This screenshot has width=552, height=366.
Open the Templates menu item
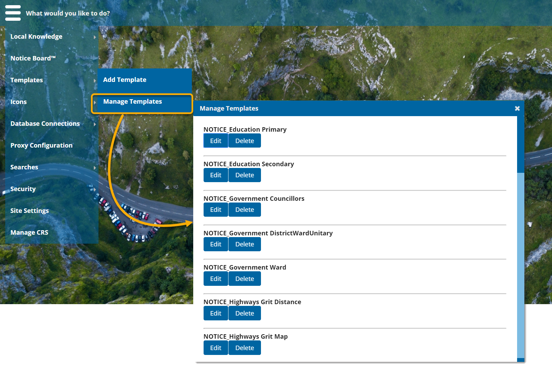tap(27, 80)
